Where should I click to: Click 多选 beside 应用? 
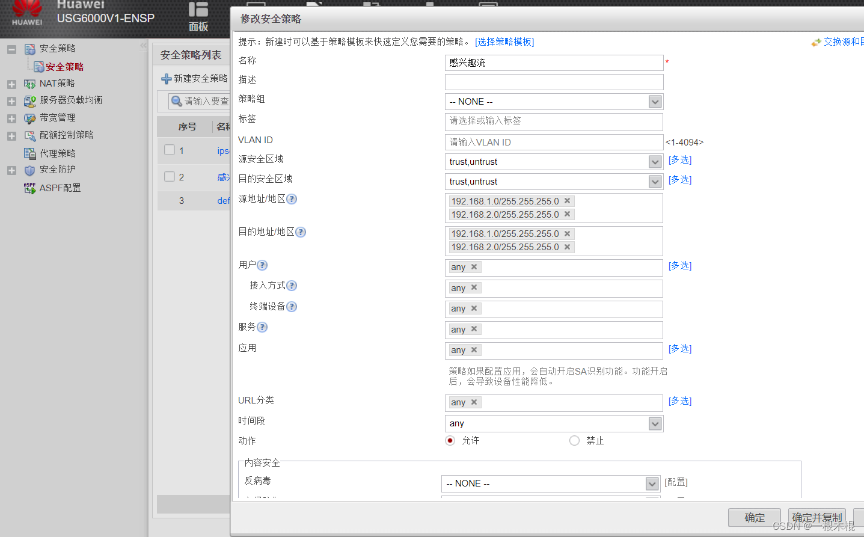680,349
